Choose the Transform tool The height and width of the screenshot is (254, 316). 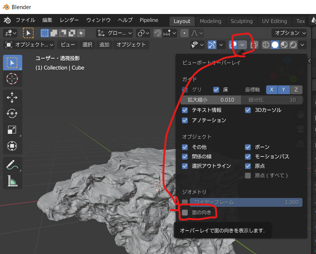pos(12,146)
